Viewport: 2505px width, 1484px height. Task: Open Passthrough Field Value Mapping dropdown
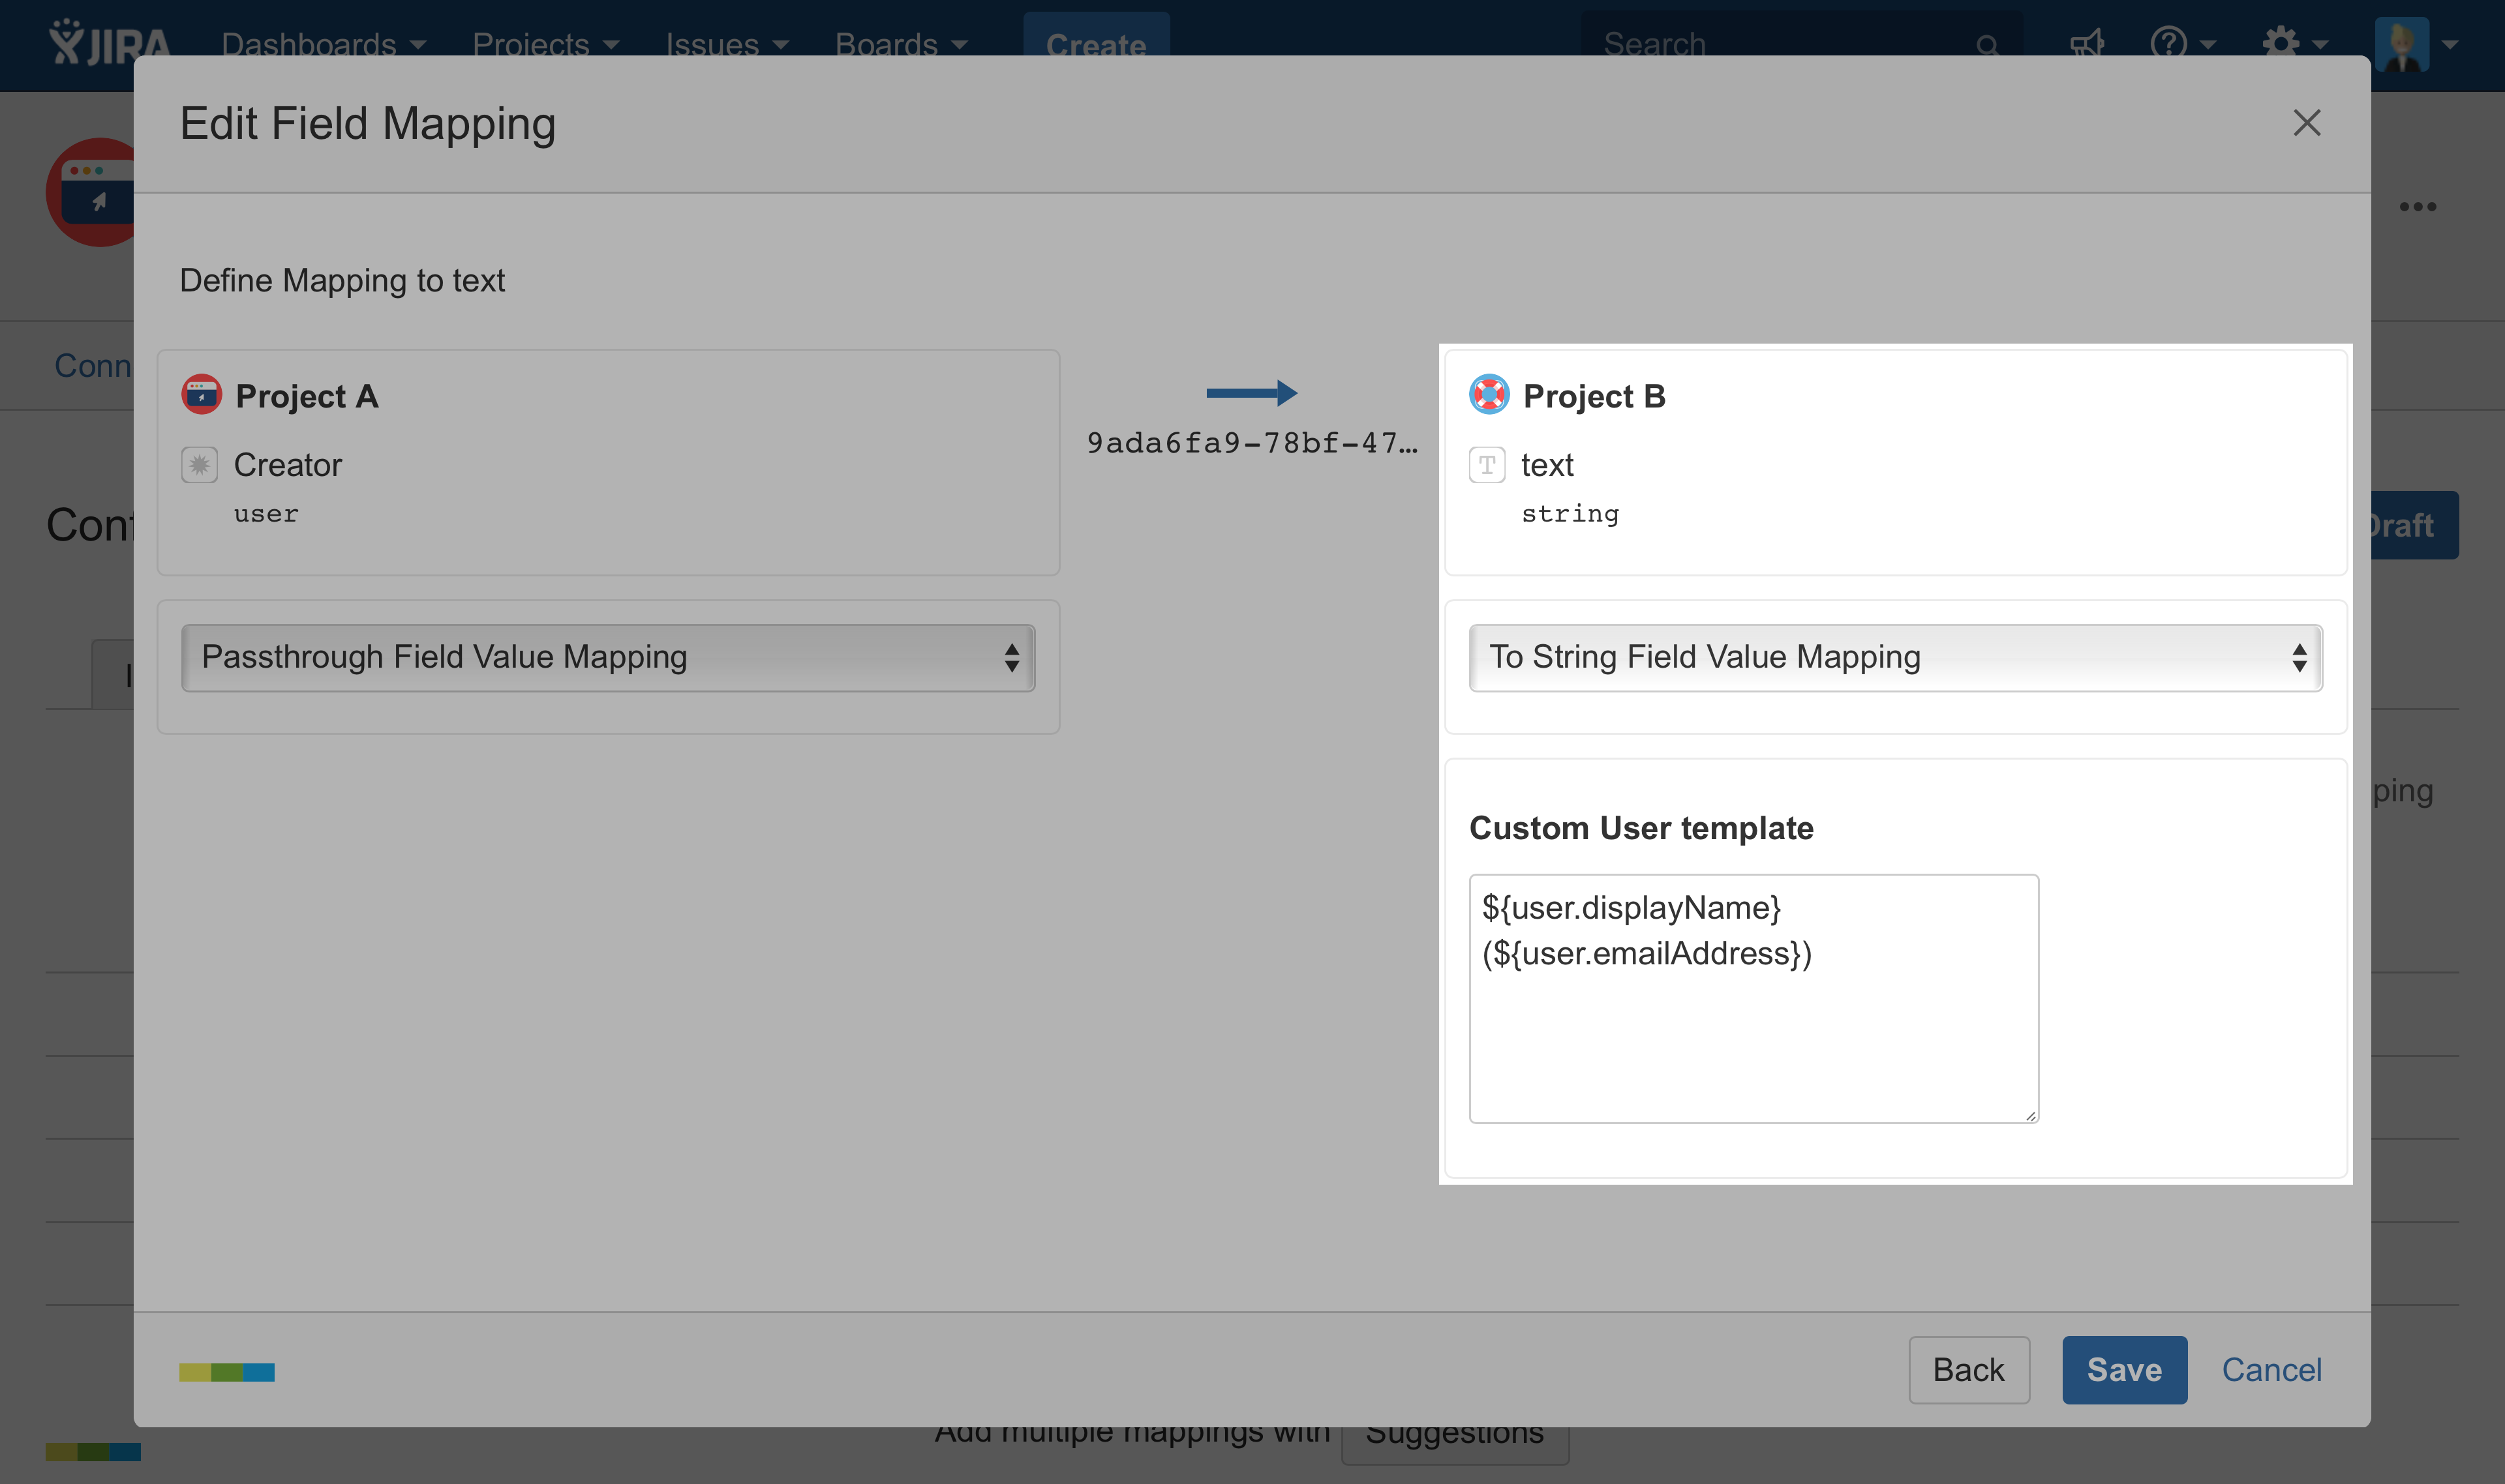tap(607, 657)
